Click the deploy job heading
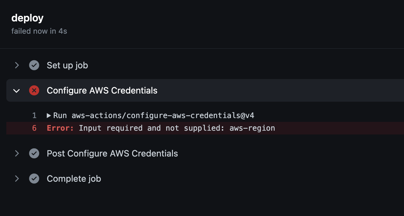This screenshot has width=404, height=216. click(x=28, y=18)
